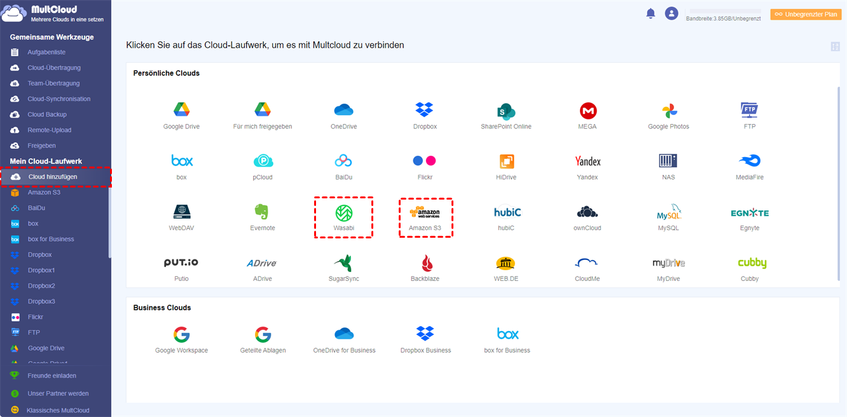Select the ADrive icon
Viewport: 847px width, 417px height.
point(262,263)
